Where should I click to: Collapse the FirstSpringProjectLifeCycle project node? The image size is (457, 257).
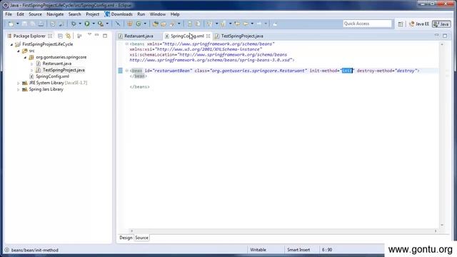pyautogui.click(x=11, y=44)
